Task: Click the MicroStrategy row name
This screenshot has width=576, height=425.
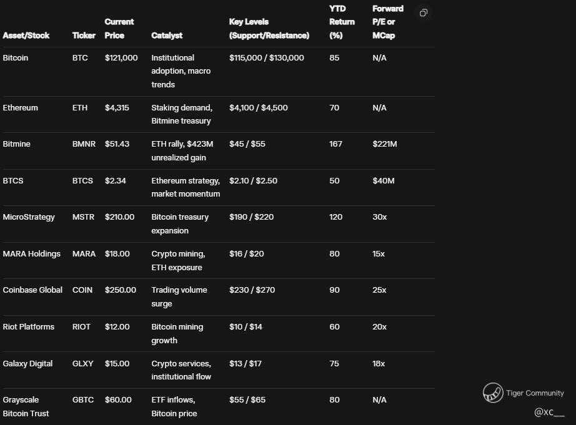Action: coord(29,217)
